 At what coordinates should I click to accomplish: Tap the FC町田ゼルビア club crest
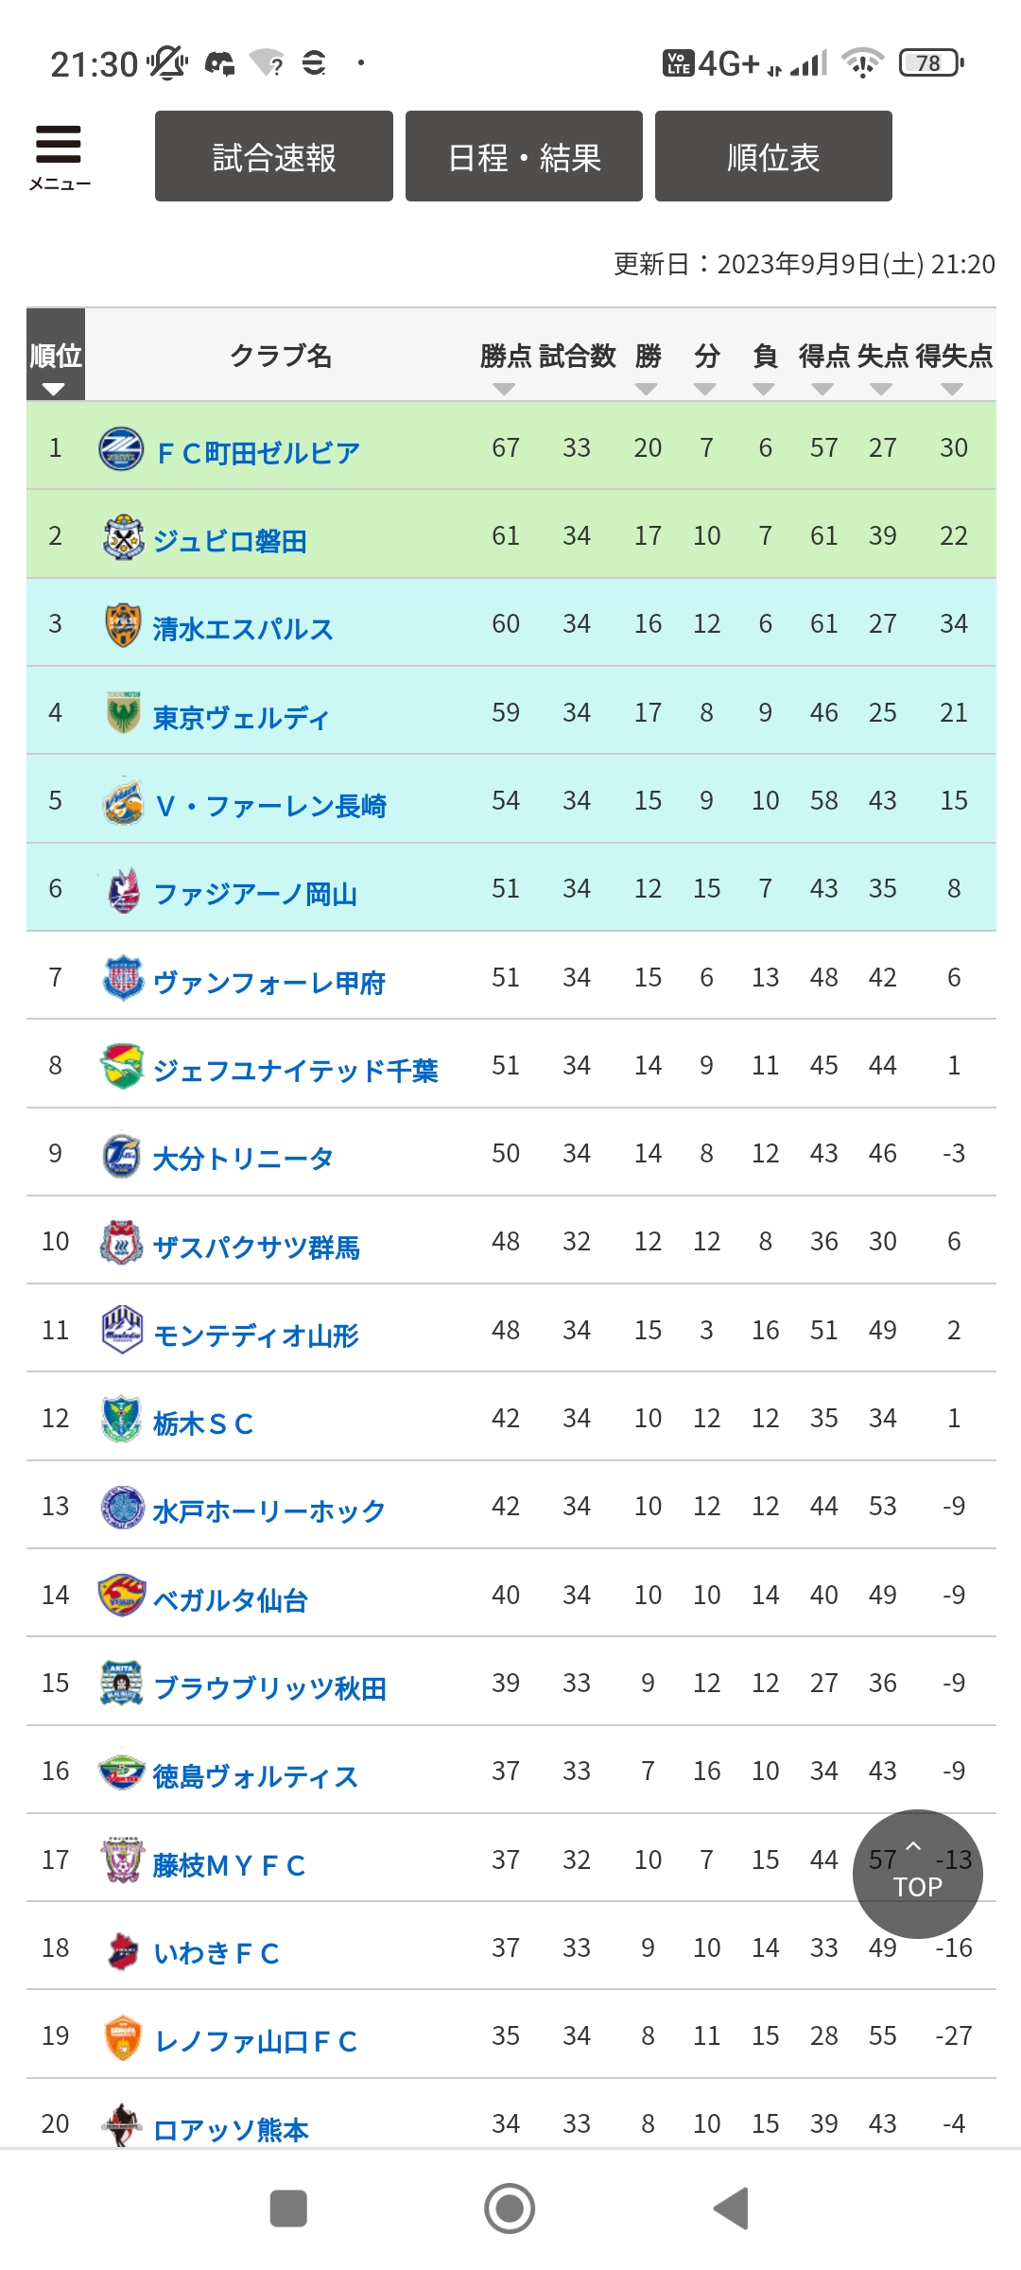click(121, 449)
